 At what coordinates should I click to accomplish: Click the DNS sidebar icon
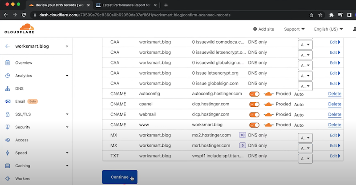point(8,88)
